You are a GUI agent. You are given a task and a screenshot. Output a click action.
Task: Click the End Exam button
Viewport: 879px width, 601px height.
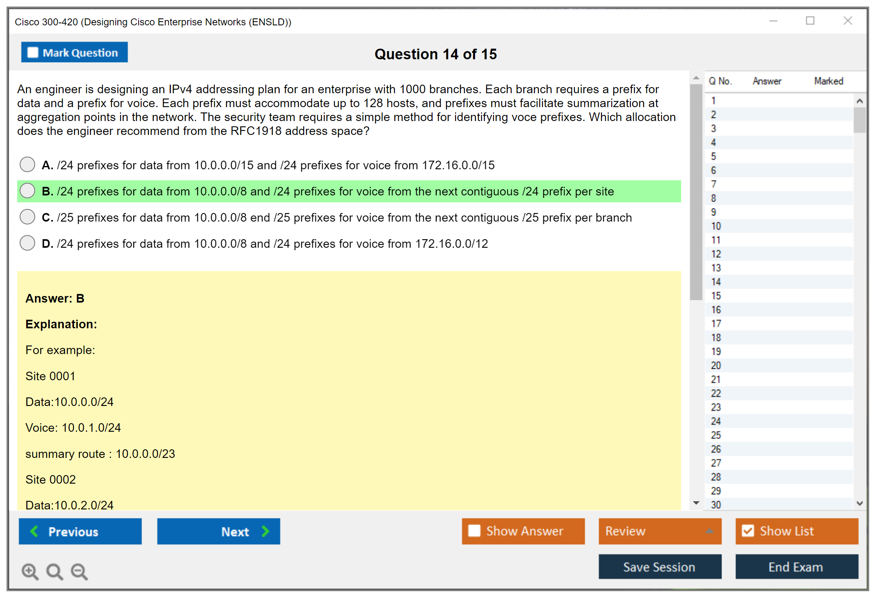click(796, 567)
